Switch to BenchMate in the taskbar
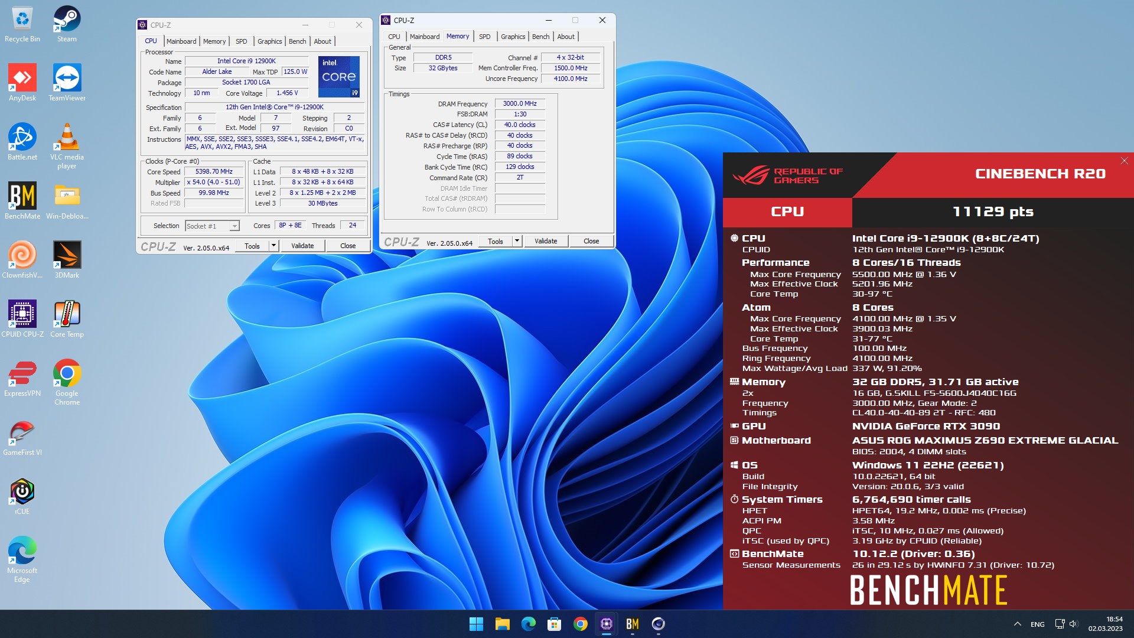This screenshot has height=638, width=1134. click(x=632, y=624)
